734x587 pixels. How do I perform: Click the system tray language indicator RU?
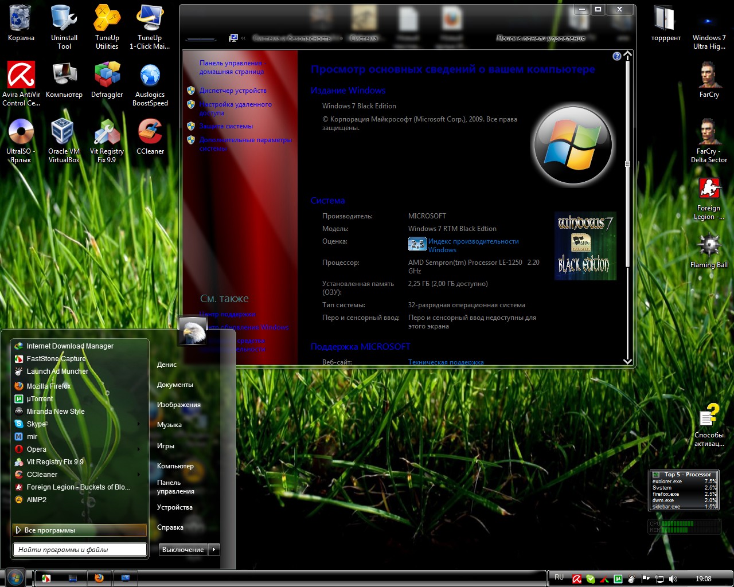559,578
